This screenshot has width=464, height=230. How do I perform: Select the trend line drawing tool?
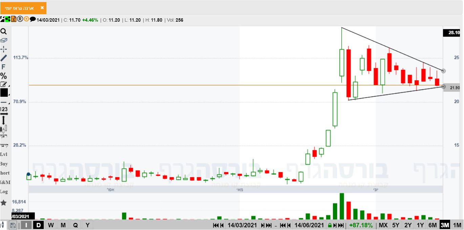(4, 58)
